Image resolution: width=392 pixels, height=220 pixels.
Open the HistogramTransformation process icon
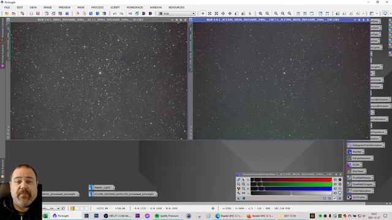366,145
